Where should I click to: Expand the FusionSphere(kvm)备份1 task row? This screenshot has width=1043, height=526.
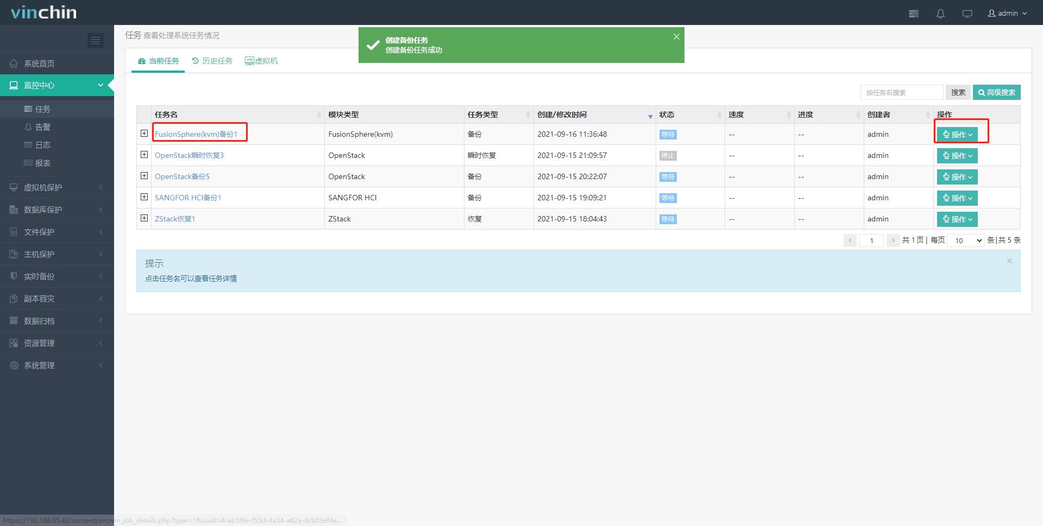pyautogui.click(x=144, y=134)
